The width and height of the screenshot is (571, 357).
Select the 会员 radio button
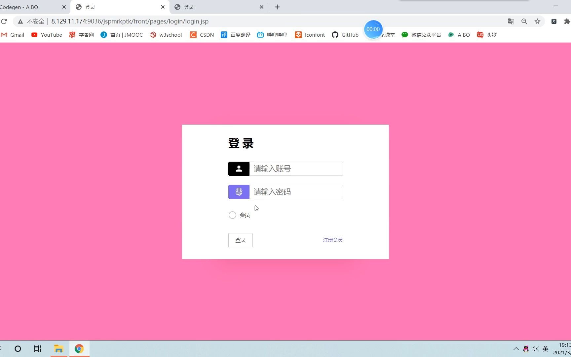tap(232, 215)
